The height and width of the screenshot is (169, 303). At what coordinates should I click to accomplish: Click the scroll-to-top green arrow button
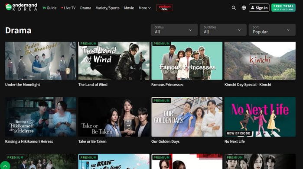click(5, 166)
